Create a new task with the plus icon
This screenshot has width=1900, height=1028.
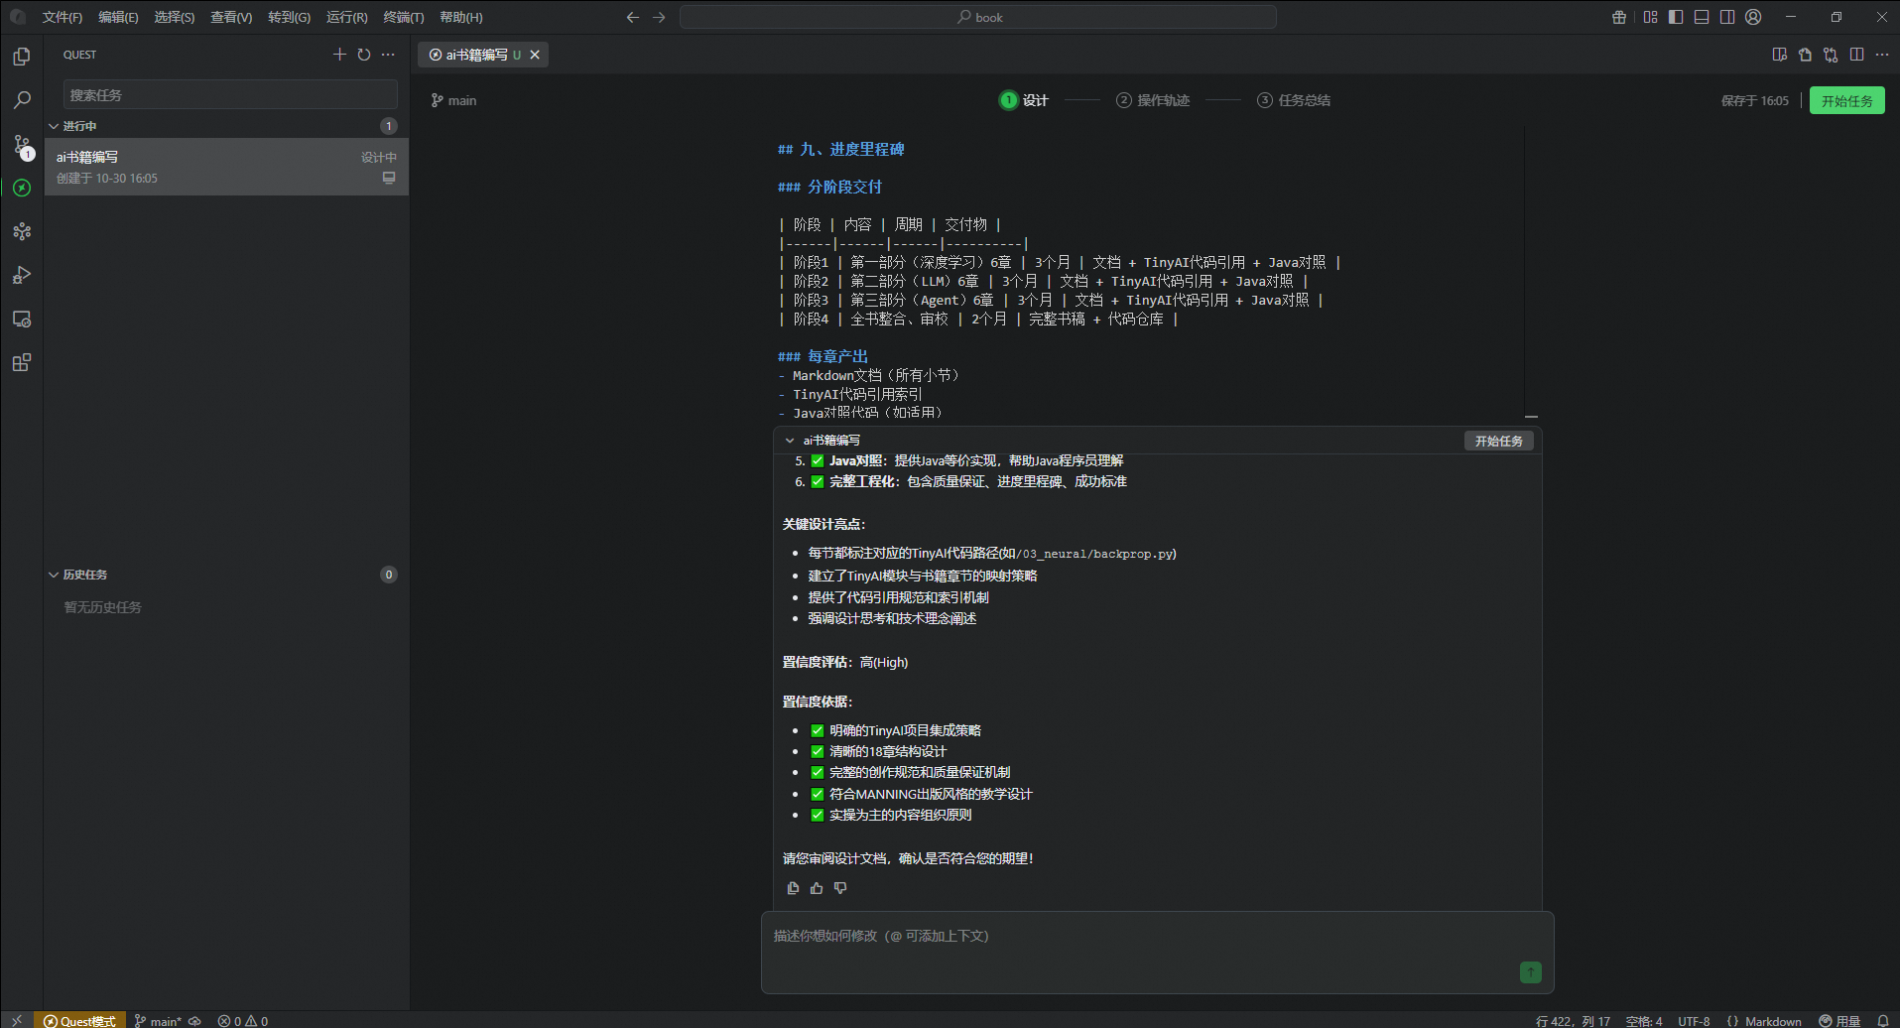pos(339,55)
